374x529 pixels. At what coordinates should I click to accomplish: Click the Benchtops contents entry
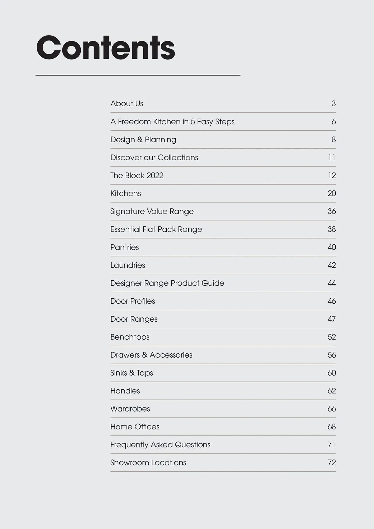(130, 337)
